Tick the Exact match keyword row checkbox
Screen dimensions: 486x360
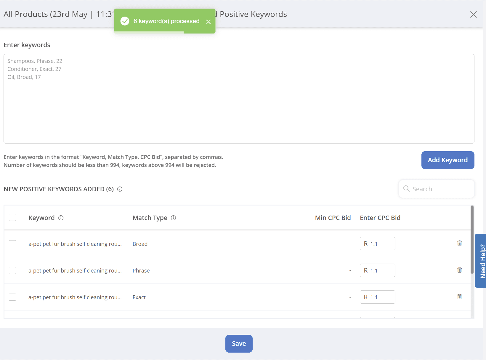pos(12,297)
